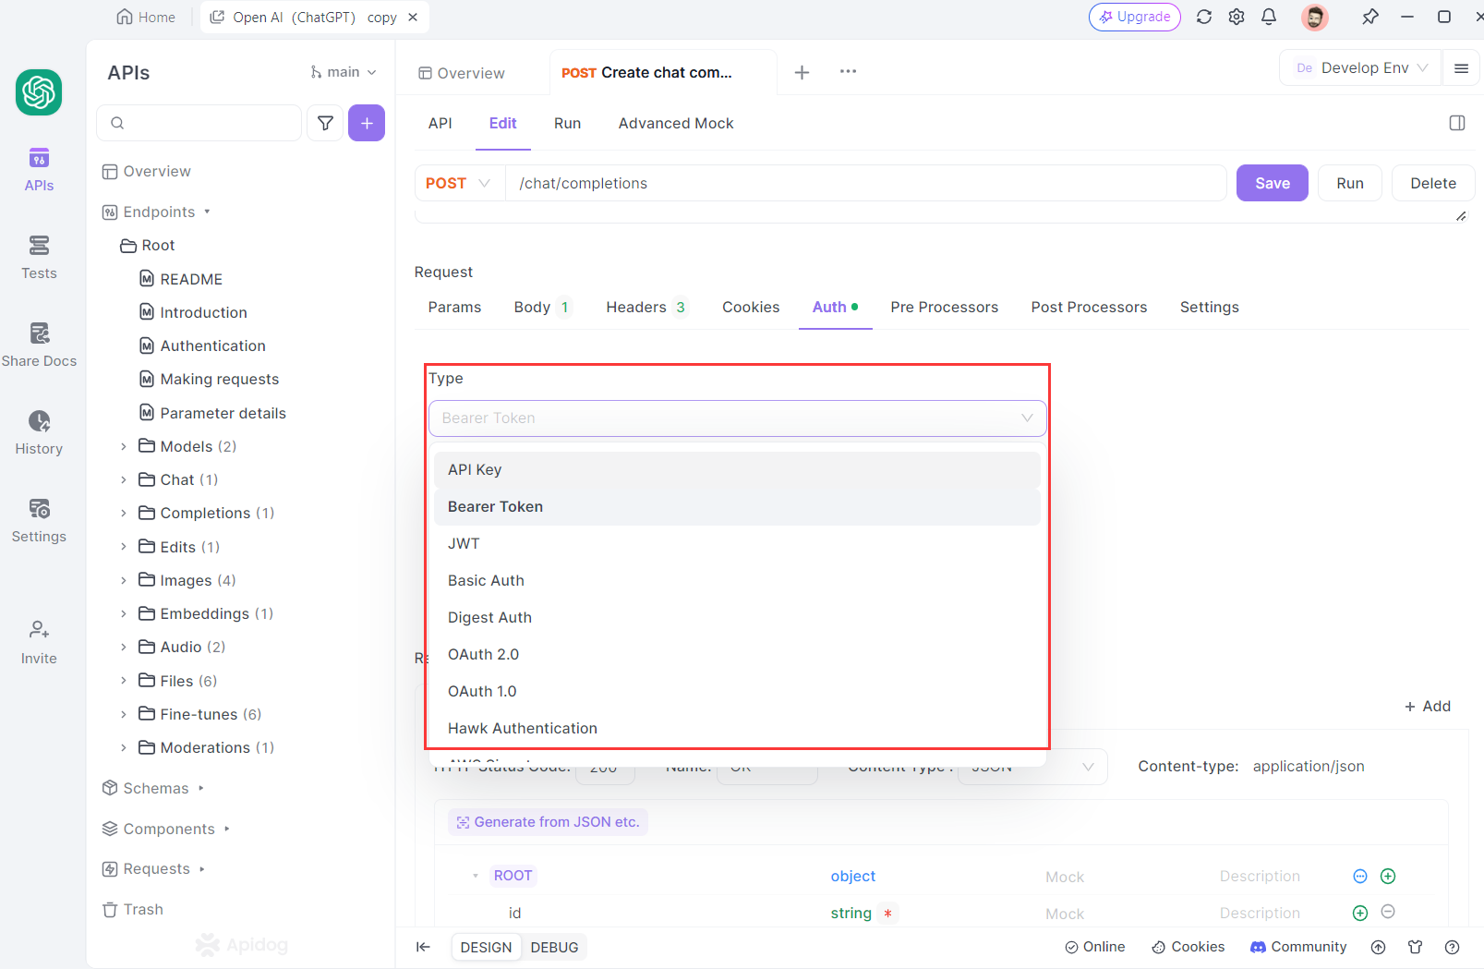Switch to the Body request tab

[542, 307]
